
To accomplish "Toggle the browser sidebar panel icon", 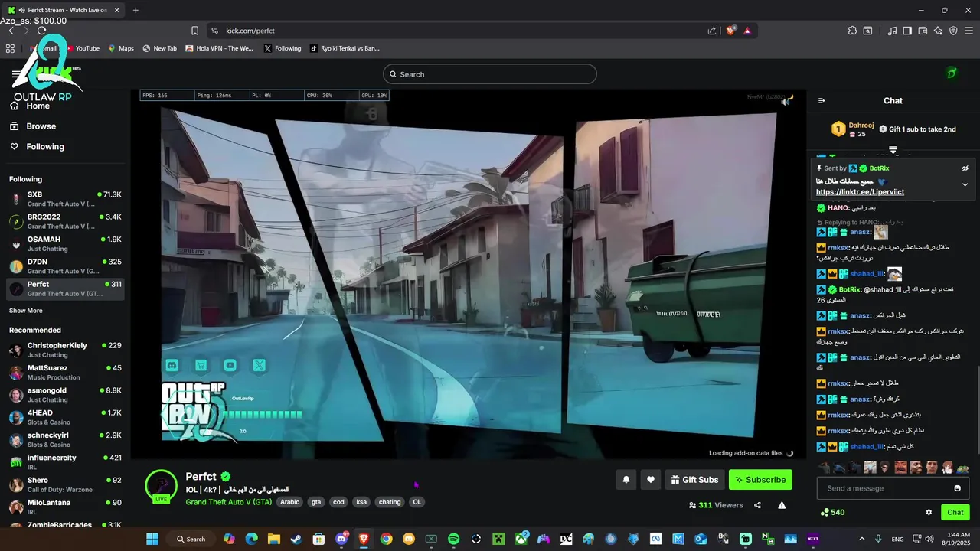I will (x=907, y=31).
